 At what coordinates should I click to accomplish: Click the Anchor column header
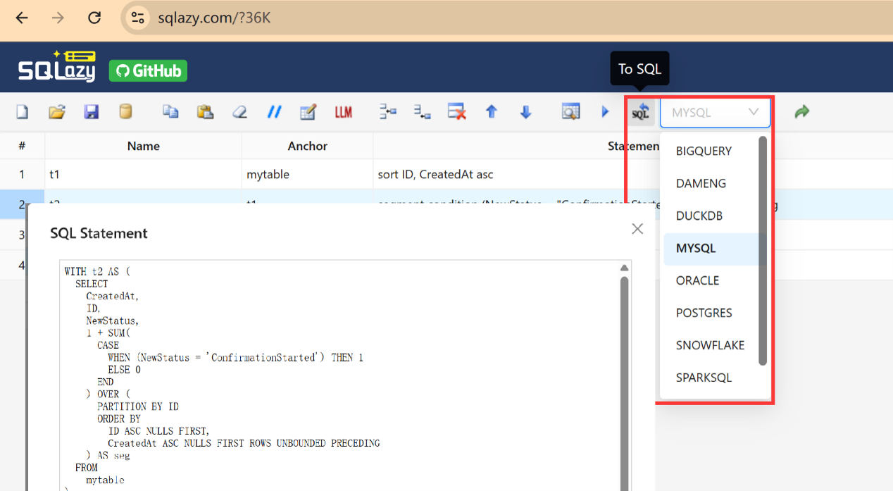308,146
